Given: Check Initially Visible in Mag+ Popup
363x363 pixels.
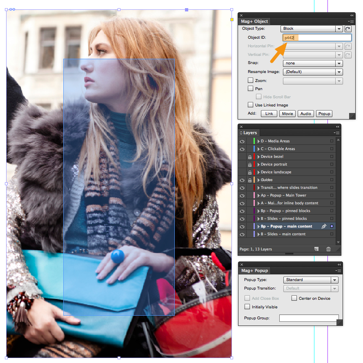Looking at the screenshot, I should point(247,307).
